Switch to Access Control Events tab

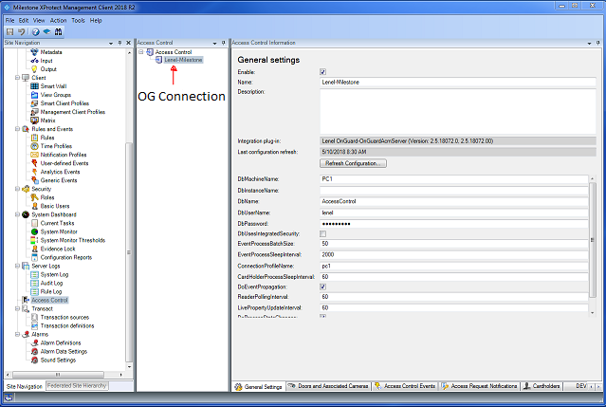405,386
